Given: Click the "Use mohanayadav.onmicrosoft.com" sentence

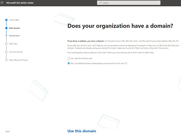Looking at the screenshot, I should tap(111, 52).
